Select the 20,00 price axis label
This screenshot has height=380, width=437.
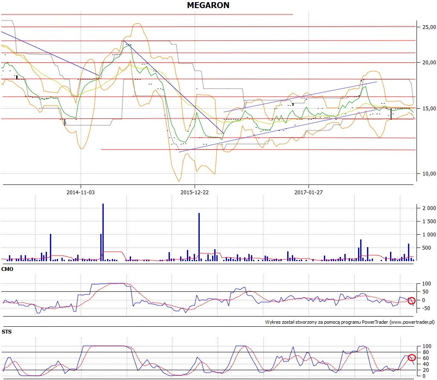pos(429,62)
